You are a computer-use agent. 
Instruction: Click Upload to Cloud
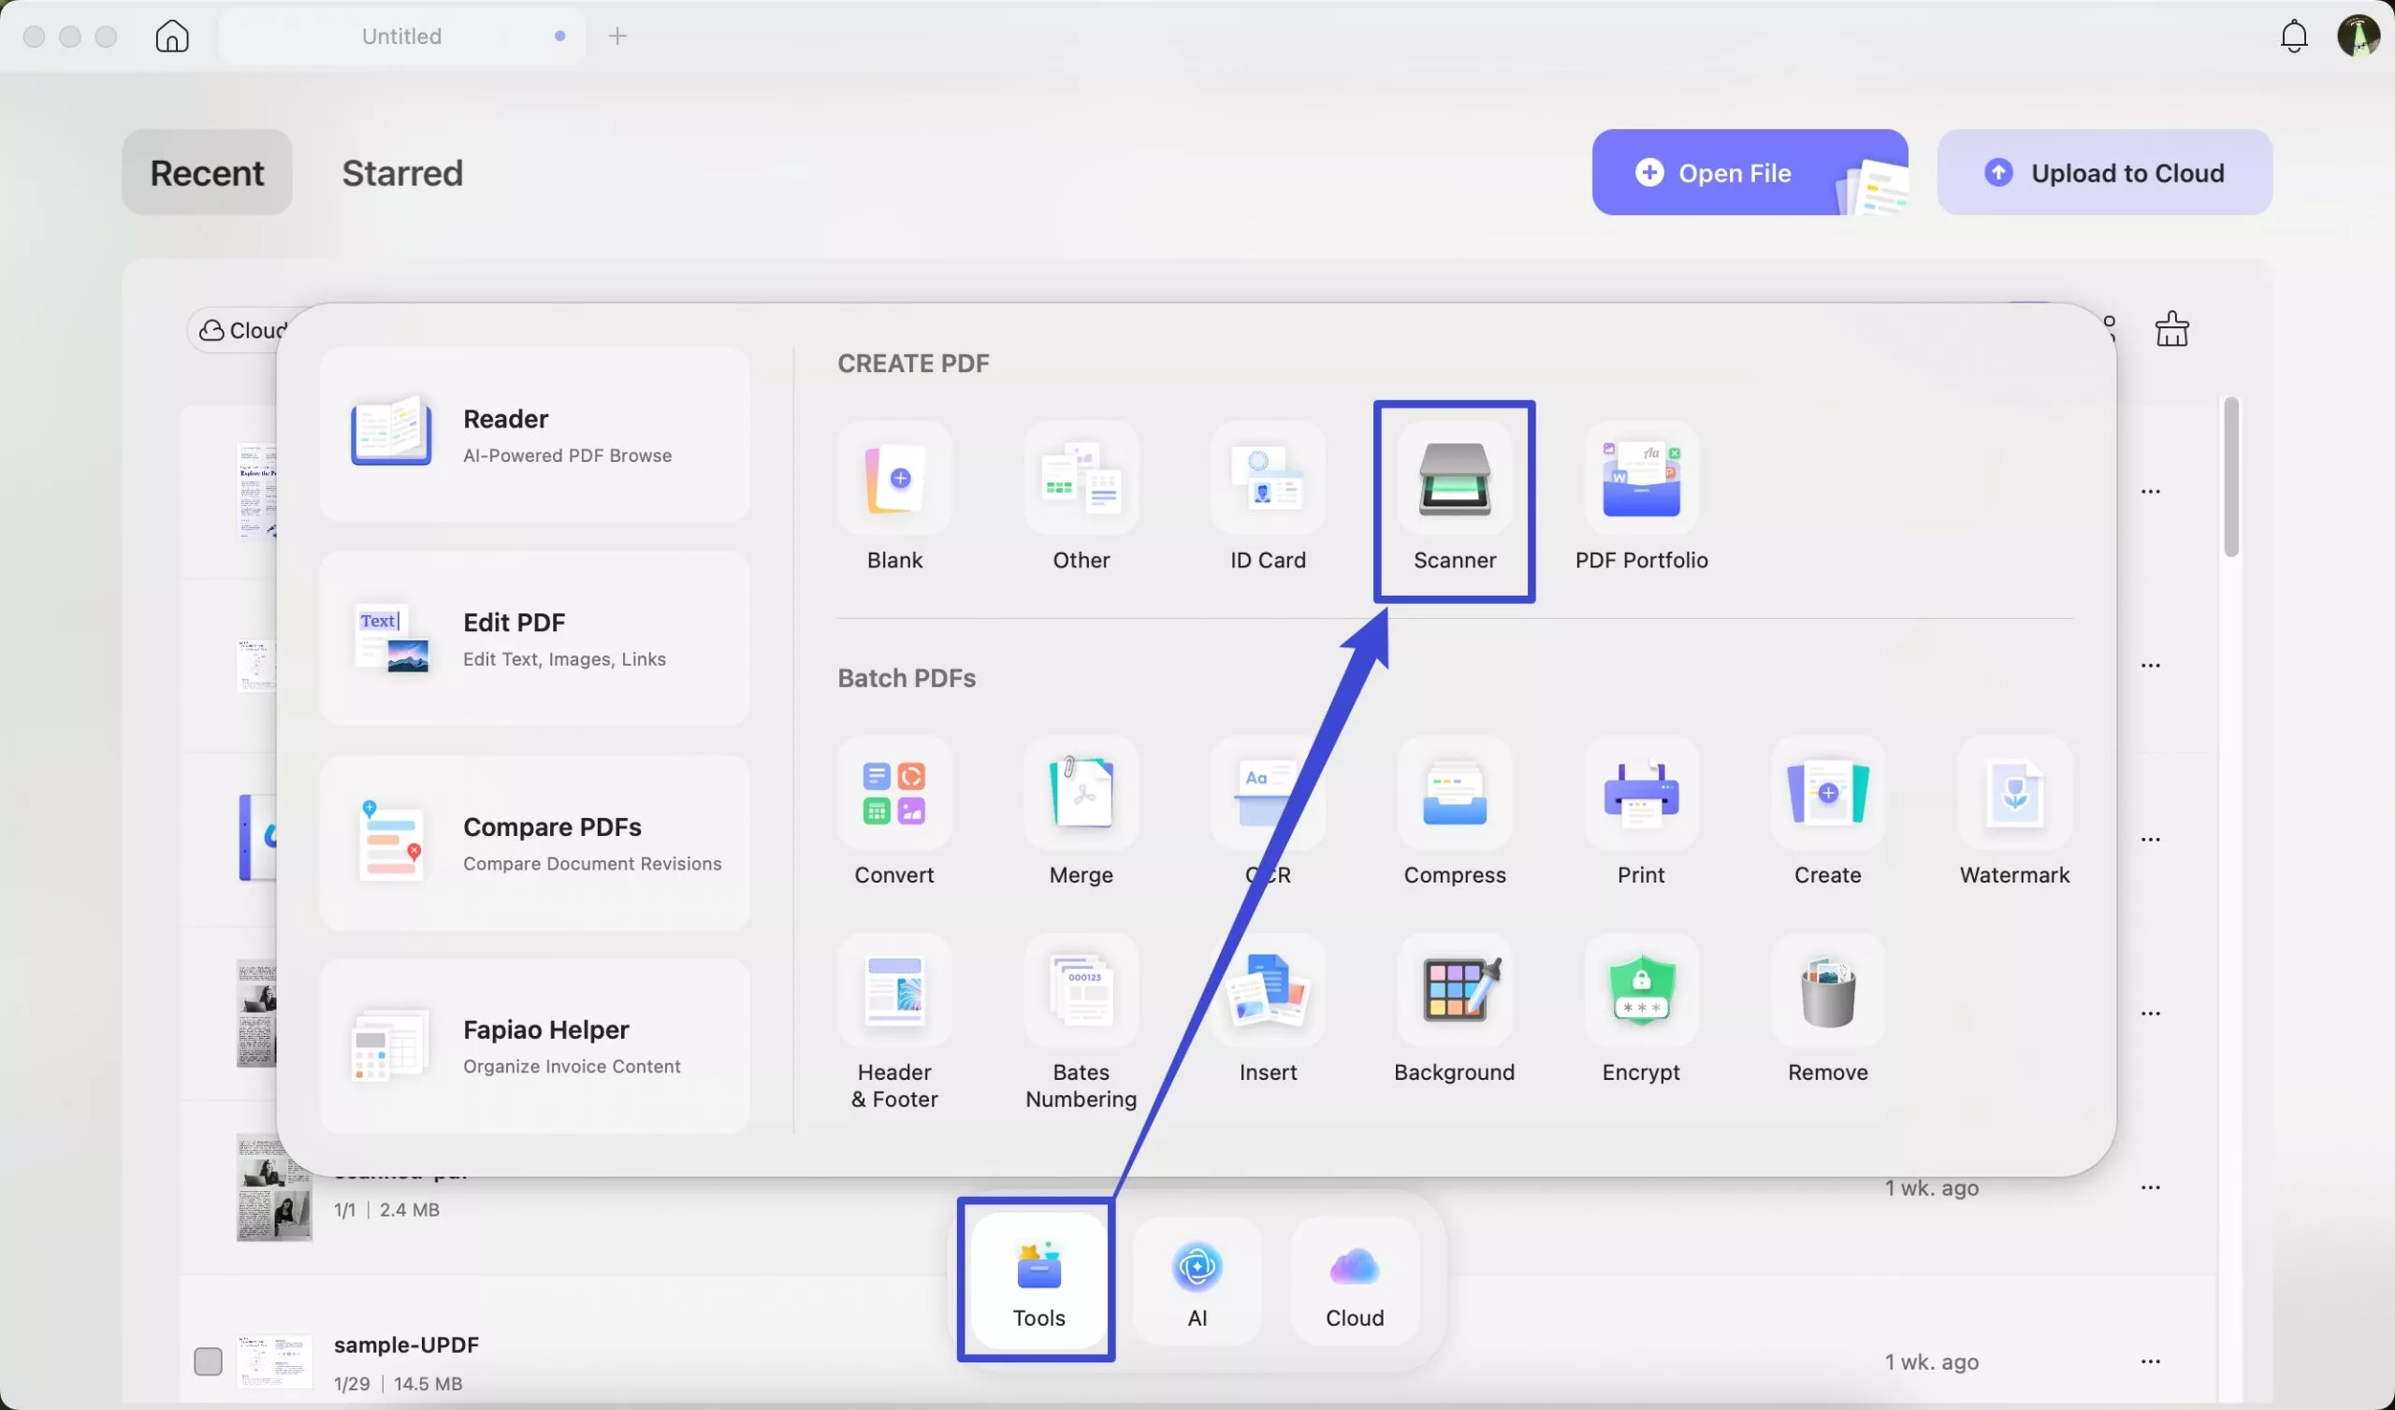pos(2104,172)
